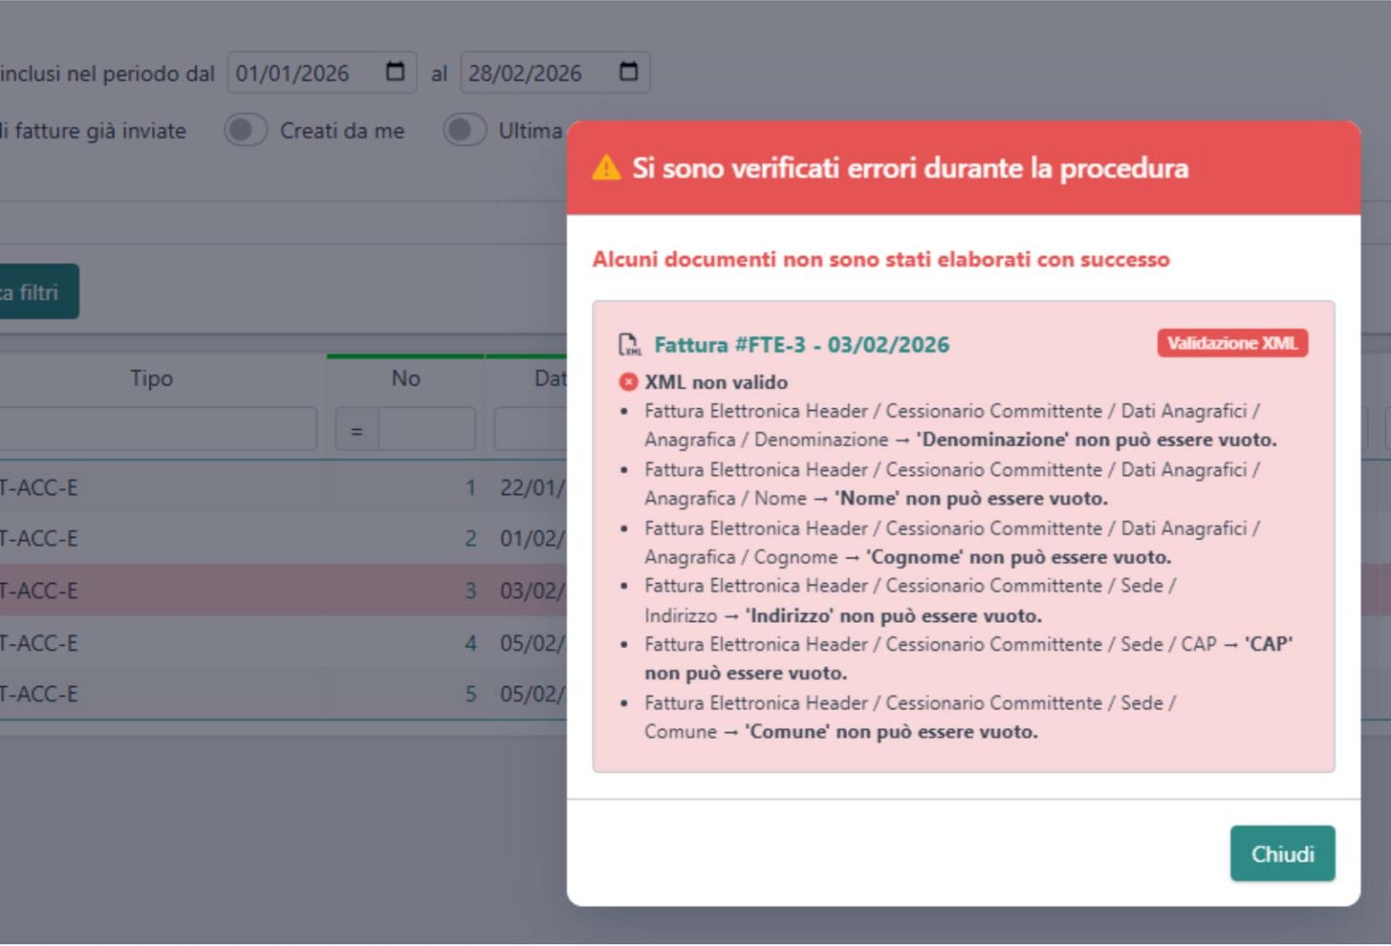Click the 'Denominazione' non può essere vuoto error
1391x946 pixels.
pyautogui.click(x=961, y=425)
